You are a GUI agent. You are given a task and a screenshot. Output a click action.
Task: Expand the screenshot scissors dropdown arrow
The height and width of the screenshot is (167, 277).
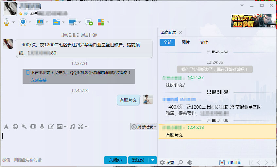tap(86, 127)
